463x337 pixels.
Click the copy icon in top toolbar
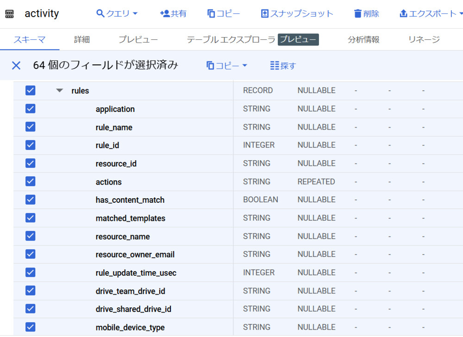(212, 13)
